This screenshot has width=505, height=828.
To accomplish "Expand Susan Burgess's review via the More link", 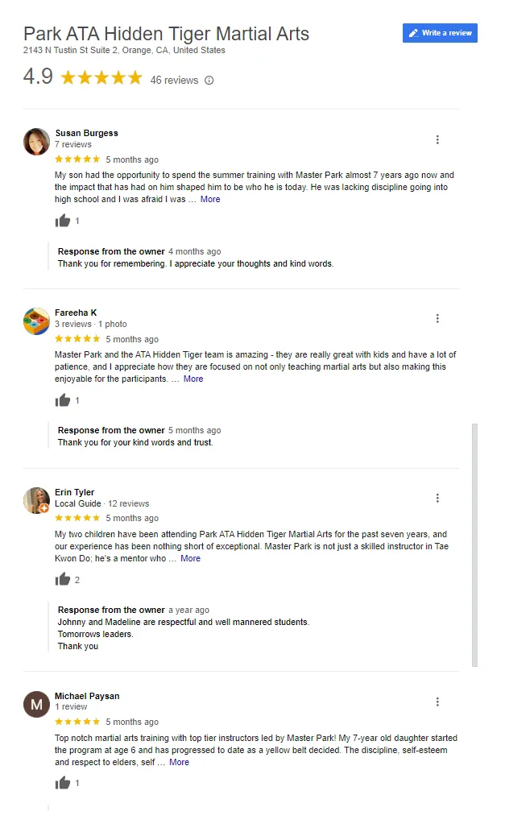I will (210, 199).
